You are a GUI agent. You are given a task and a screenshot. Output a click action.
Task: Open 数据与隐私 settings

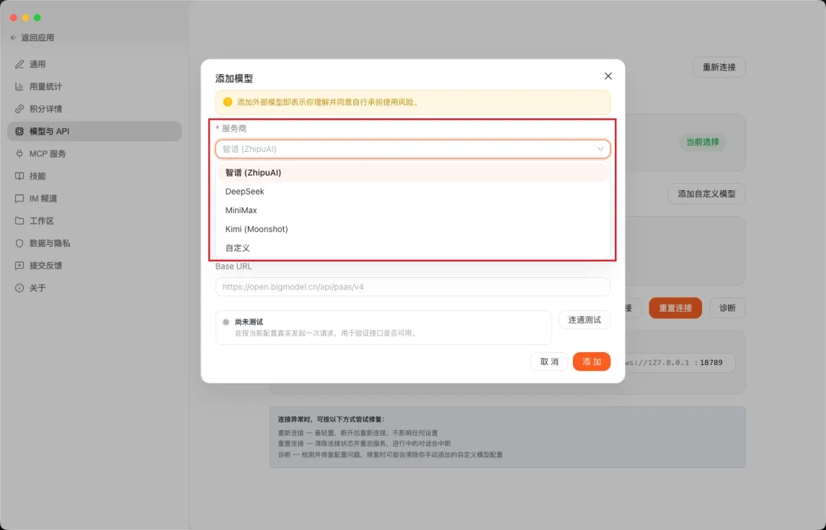(x=94, y=244)
